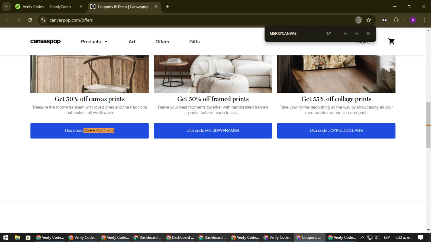Click Use code MERRYCANVAS button
The width and height of the screenshot is (431, 242).
90,131
